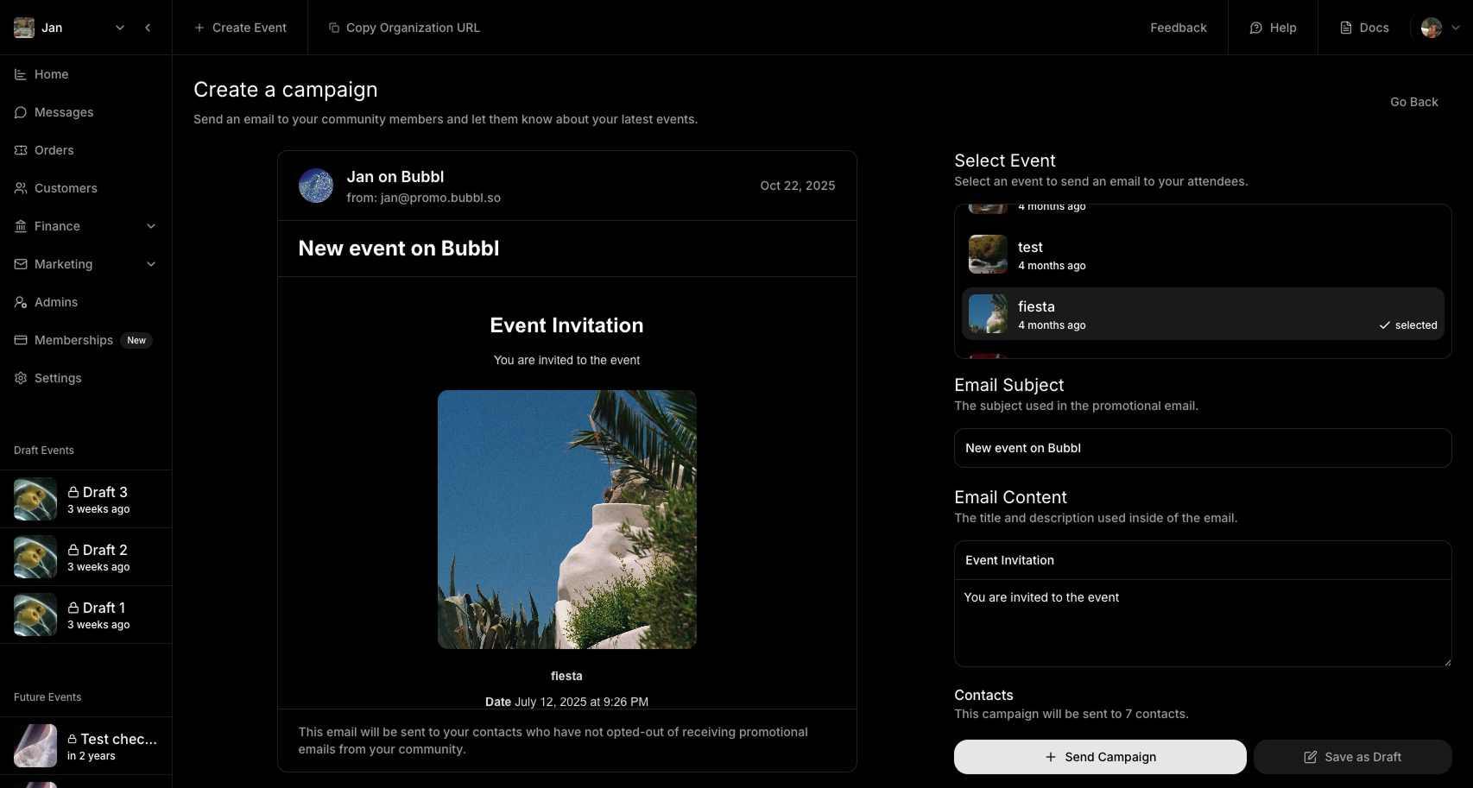This screenshot has height=788, width=1473.
Task: Open the Draft 3 event thumbnail
Action: click(35, 499)
